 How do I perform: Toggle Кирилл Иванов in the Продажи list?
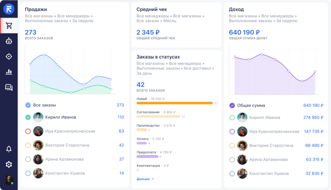click(28, 117)
